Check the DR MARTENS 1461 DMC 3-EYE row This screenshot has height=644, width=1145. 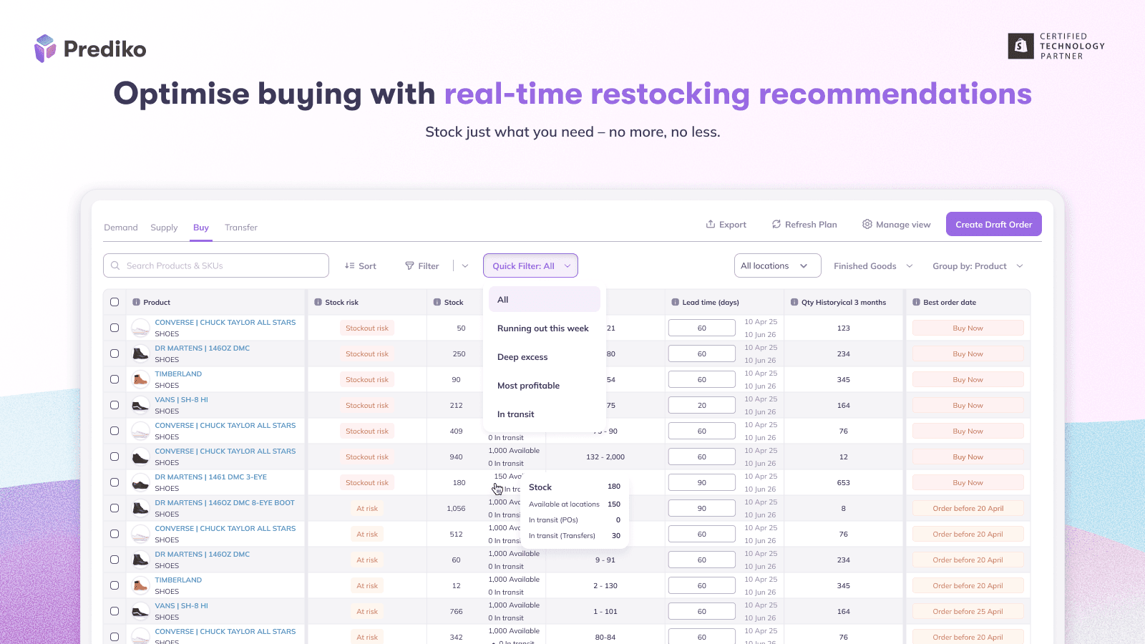114,482
